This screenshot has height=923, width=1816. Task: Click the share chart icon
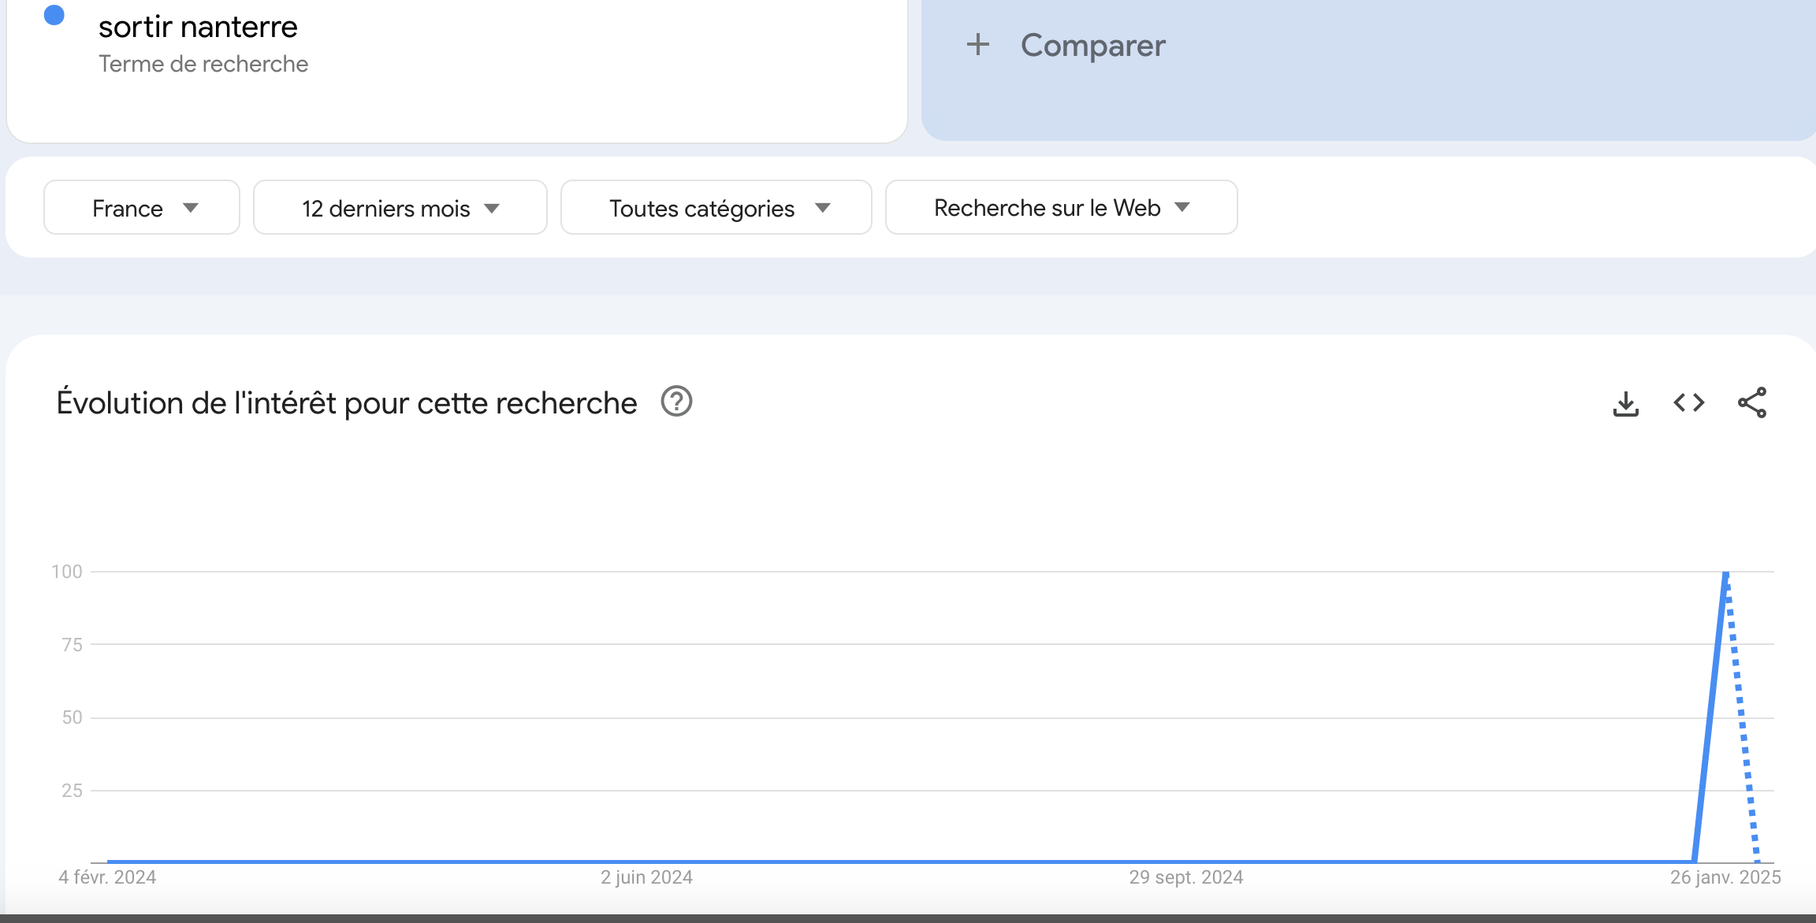1751,403
